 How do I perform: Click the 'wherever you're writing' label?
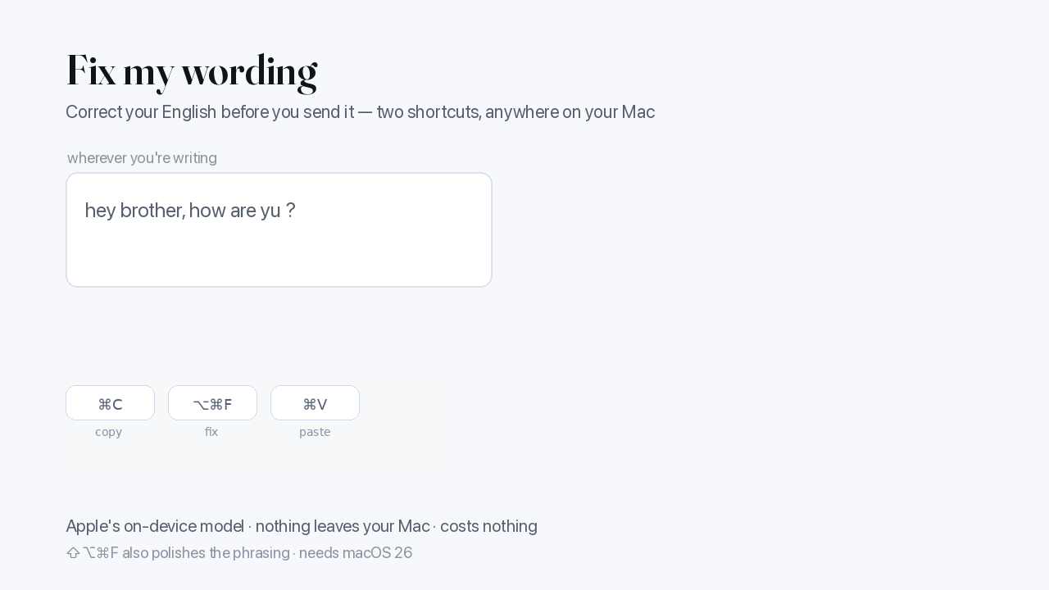(x=142, y=158)
